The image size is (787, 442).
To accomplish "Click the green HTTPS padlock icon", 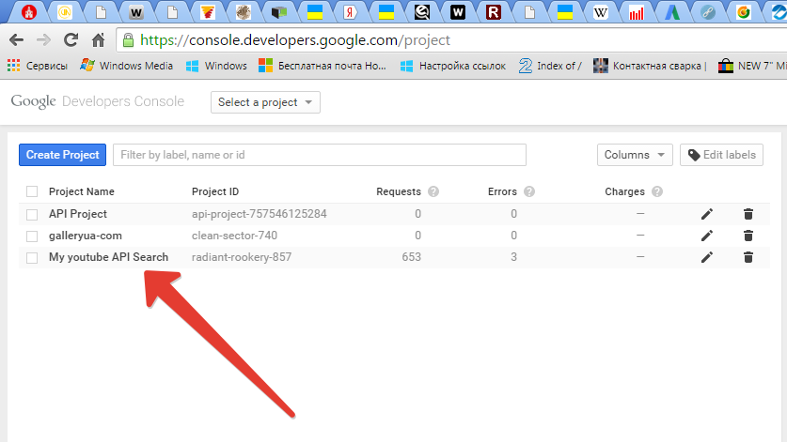I will 129,40.
